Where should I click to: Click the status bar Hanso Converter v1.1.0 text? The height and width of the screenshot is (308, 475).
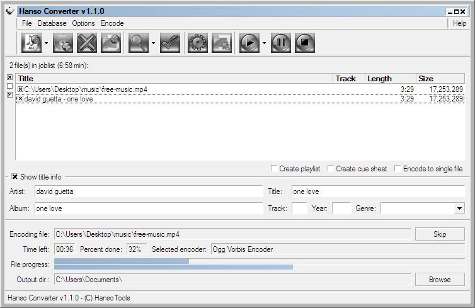69,298
